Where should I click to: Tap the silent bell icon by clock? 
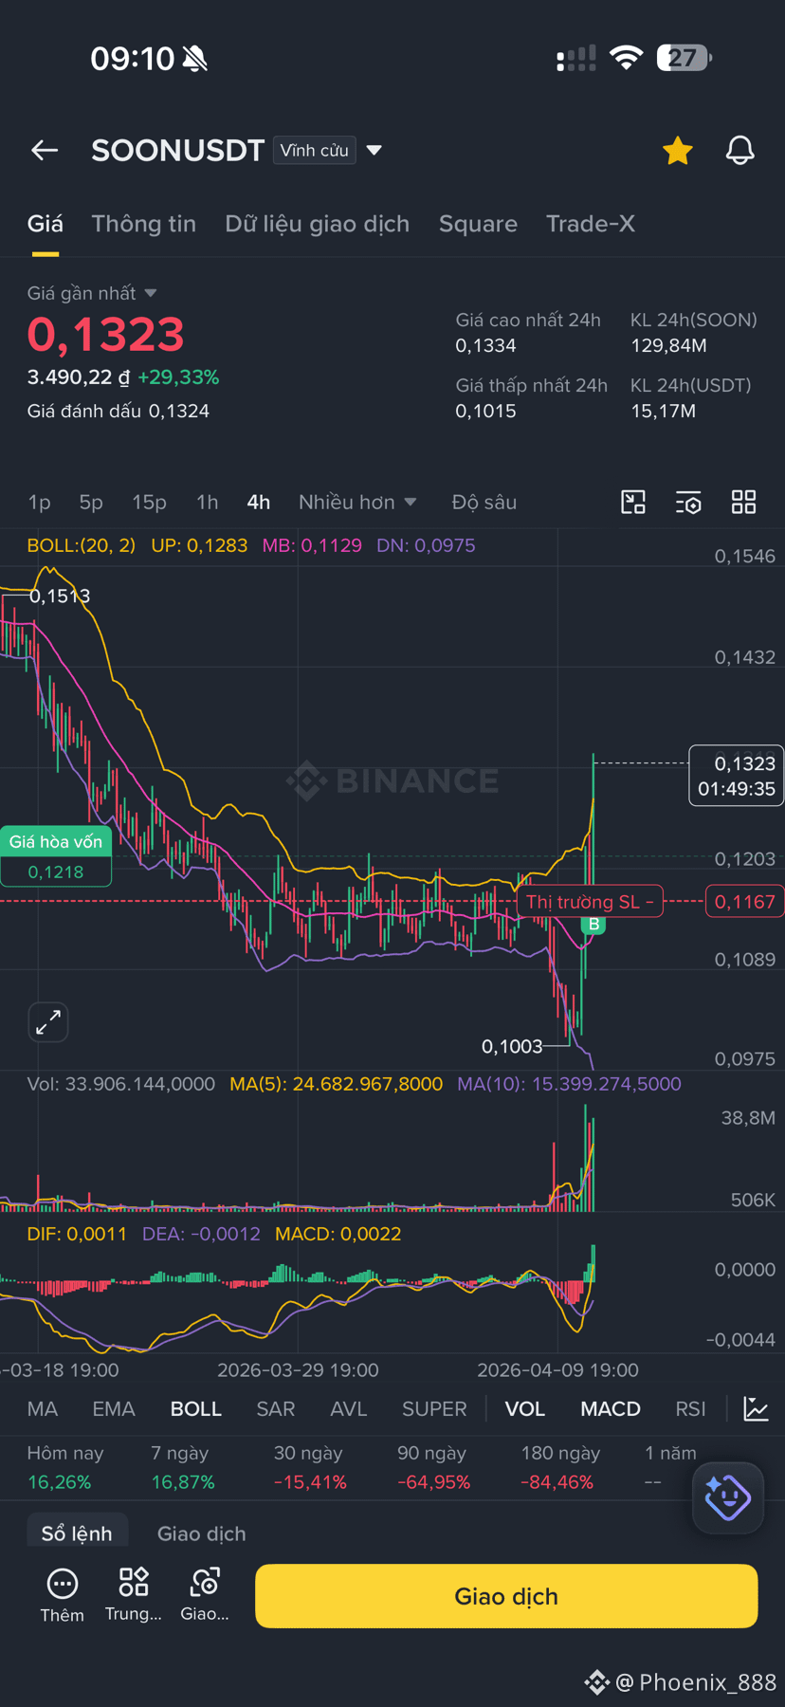(195, 59)
